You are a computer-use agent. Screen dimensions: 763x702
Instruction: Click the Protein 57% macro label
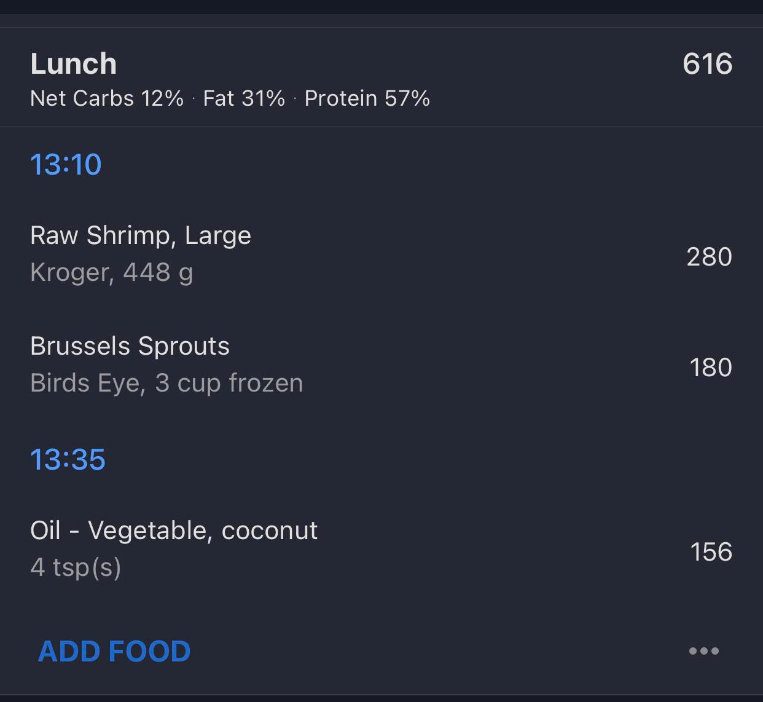tap(367, 98)
